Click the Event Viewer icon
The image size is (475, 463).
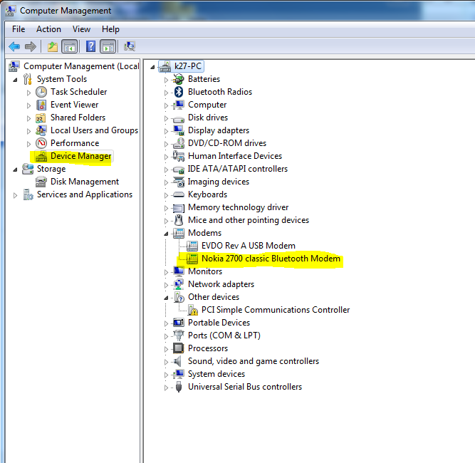(41, 105)
